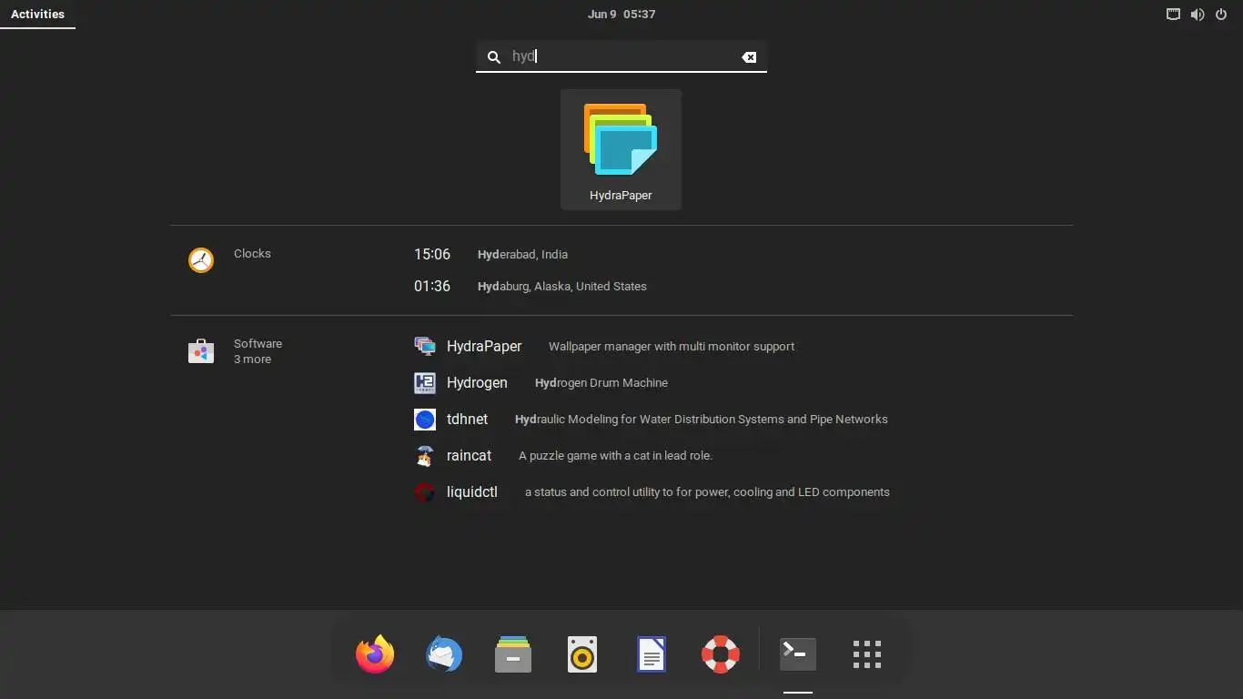Launch the HydraPaper app result

(x=621, y=149)
